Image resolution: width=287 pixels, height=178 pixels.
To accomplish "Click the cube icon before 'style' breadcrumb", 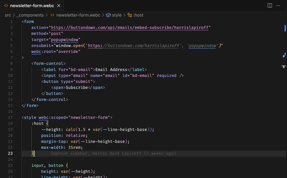I will [109, 15].
